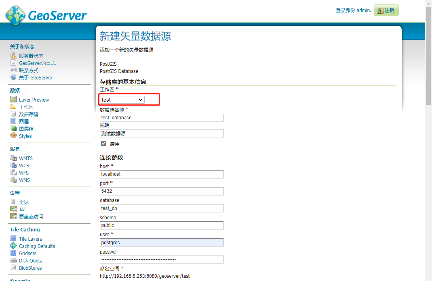This screenshot has height=281, width=432.
Task: Click the 覆盖率访问 icon
Action: (x=13, y=216)
